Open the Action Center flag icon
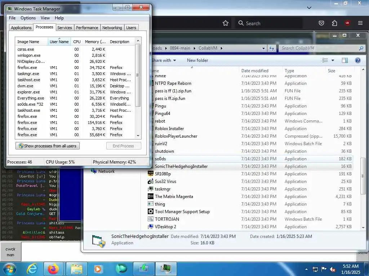Viewport: 369px width, 276px height. [324, 269]
